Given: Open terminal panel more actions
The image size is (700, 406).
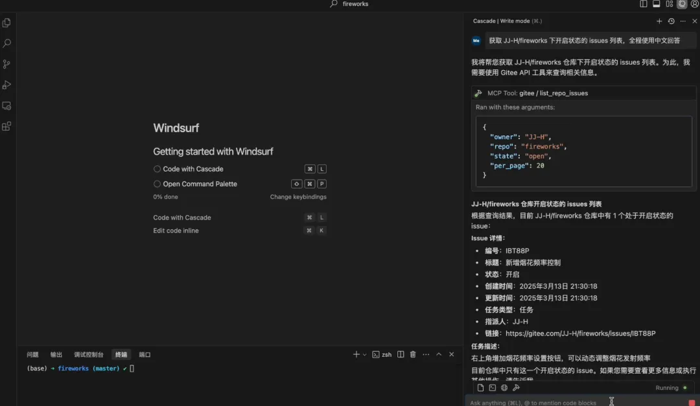Looking at the screenshot, I should point(426,355).
